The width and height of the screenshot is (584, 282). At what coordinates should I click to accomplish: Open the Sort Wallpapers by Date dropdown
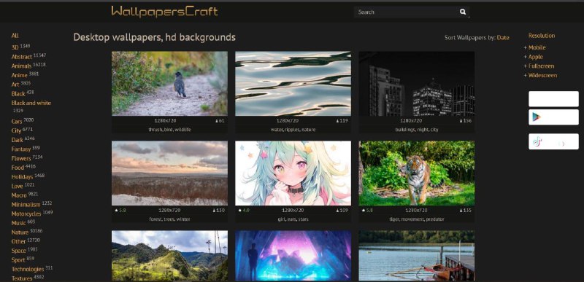tap(503, 37)
